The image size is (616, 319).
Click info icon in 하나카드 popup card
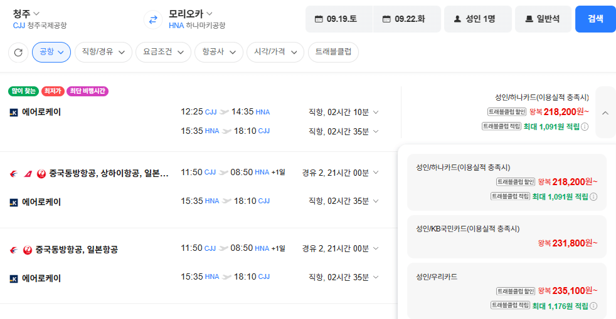click(x=593, y=197)
